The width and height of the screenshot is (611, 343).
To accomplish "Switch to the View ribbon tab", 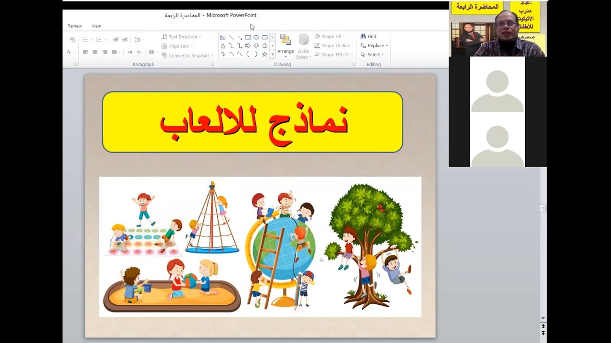I will click(x=96, y=26).
